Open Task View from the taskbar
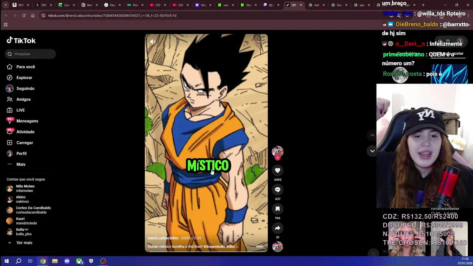 (x=30, y=261)
